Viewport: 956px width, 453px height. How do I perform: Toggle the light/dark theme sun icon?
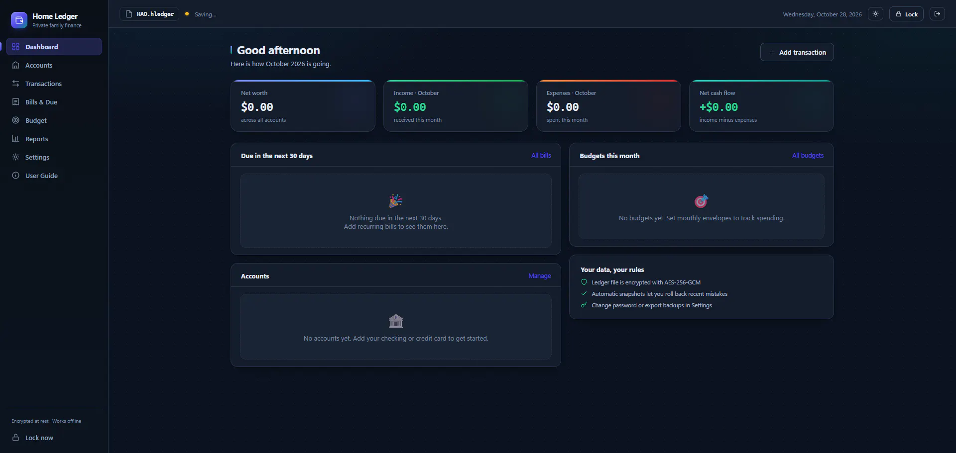pos(875,14)
